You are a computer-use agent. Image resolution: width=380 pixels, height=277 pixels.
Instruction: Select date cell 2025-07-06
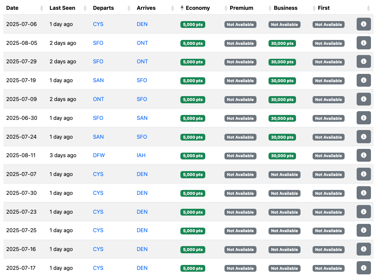(21, 24)
